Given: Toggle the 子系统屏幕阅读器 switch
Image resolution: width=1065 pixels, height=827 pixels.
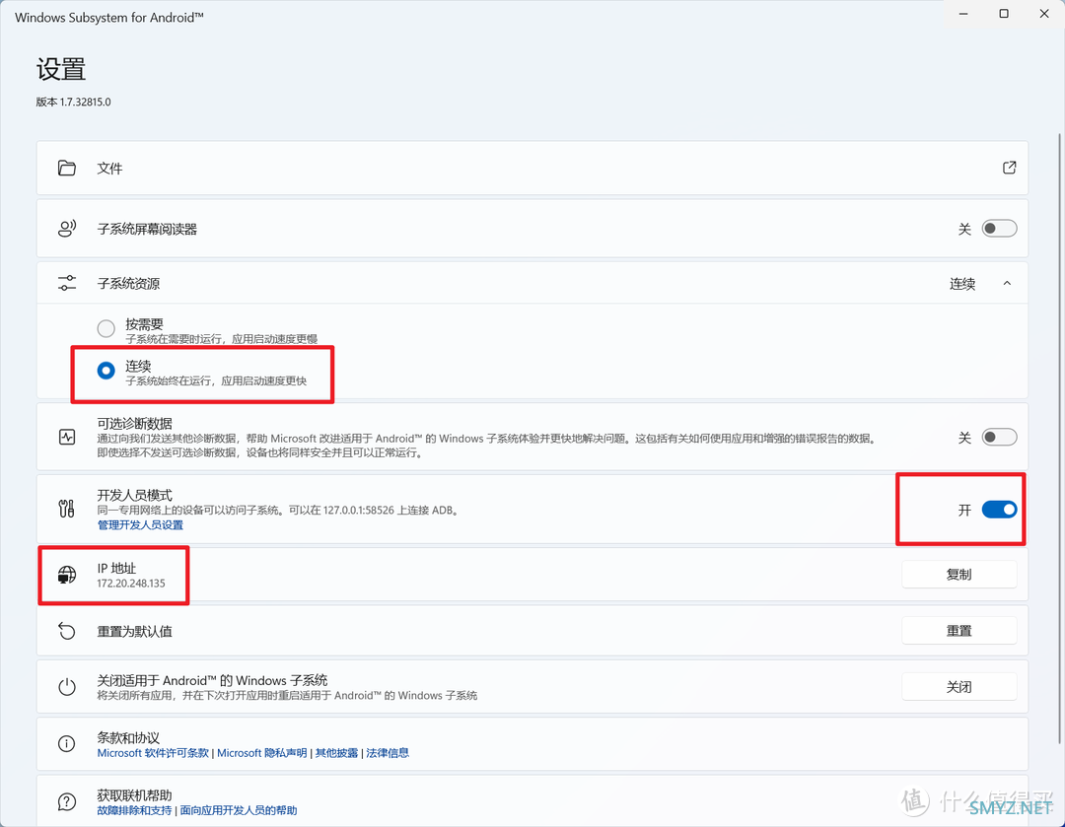Looking at the screenshot, I should [x=999, y=229].
